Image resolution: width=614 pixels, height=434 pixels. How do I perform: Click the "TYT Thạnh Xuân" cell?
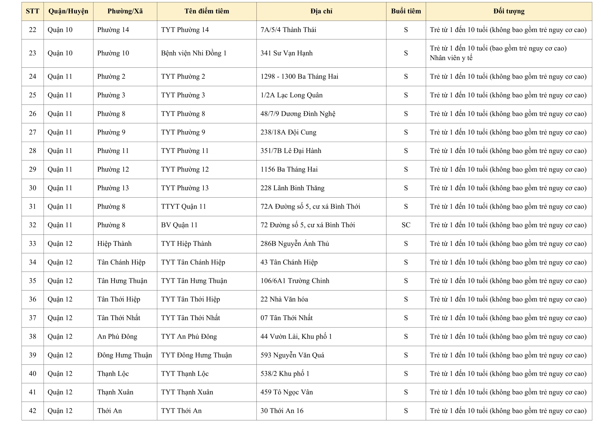click(187, 392)
